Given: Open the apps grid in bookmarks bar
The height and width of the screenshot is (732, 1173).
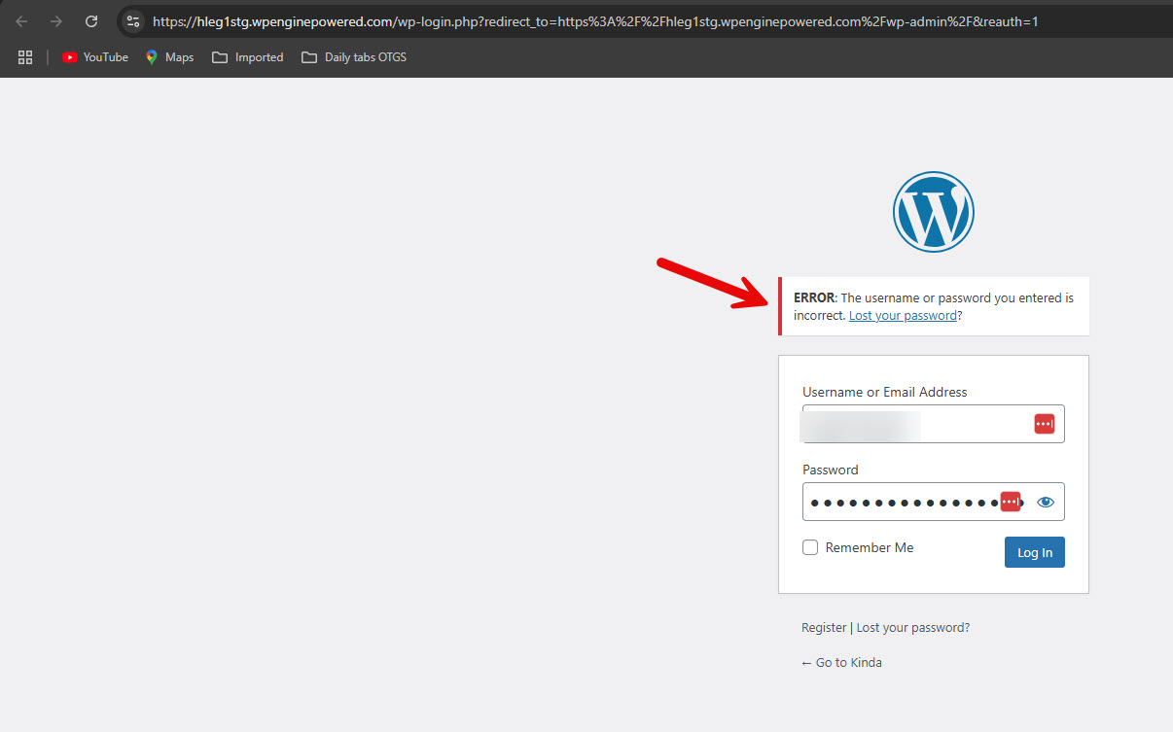Looking at the screenshot, I should [x=25, y=57].
